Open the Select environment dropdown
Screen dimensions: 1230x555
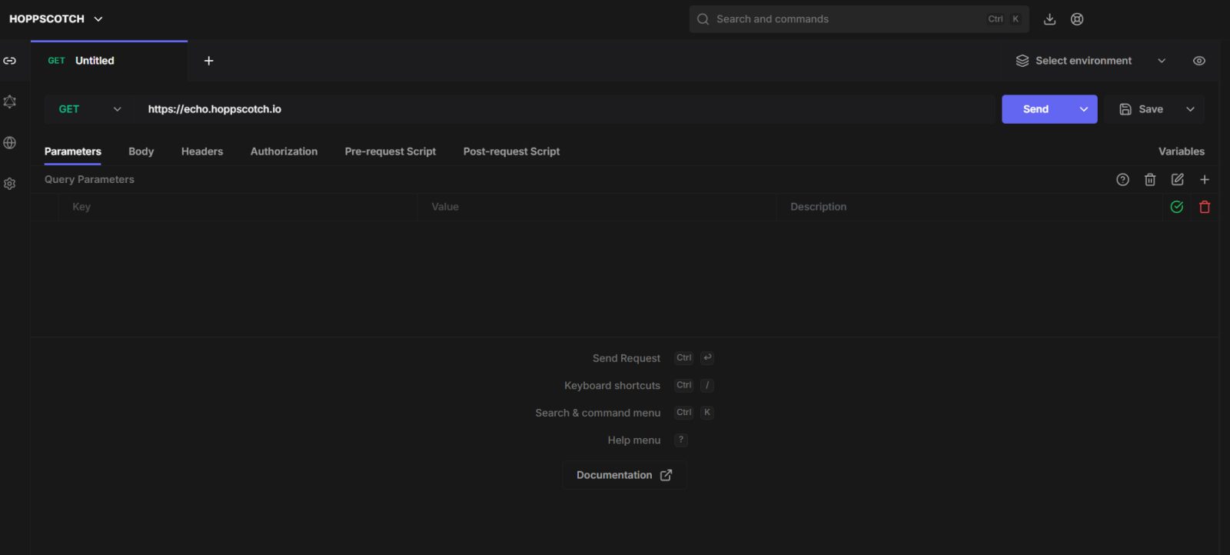coord(1091,61)
